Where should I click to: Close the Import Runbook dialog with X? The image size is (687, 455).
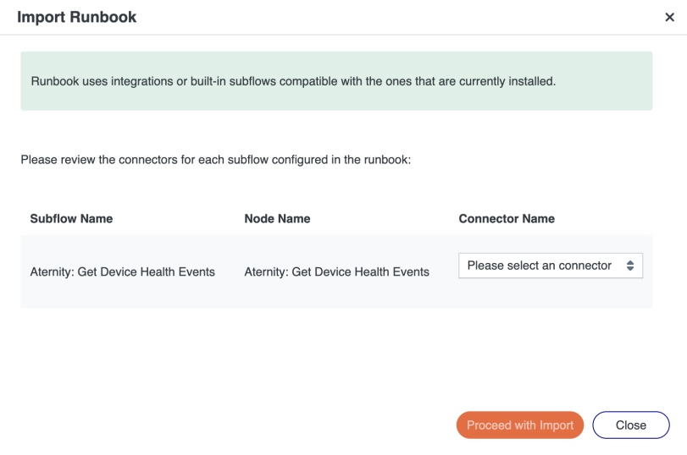669,17
